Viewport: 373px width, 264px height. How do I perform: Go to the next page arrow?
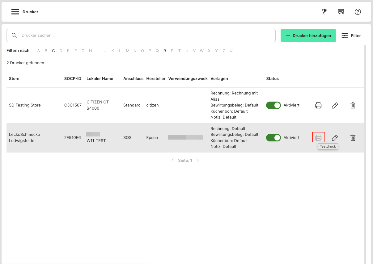click(x=198, y=160)
